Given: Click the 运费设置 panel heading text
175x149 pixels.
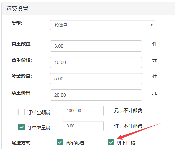Looking at the screenshot, I should click(x=17, y=9).
